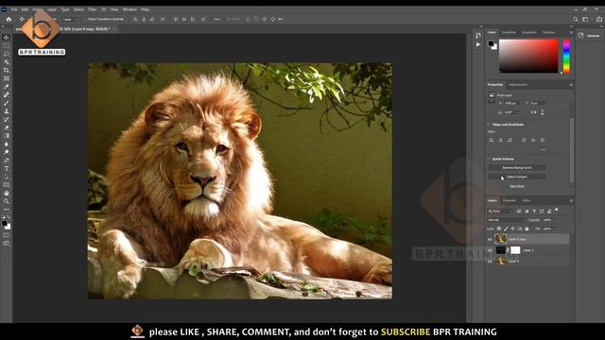This screenshot has height=340, width=605.
Task: Toggle lock all padlock icon
Action: [527, 229]
